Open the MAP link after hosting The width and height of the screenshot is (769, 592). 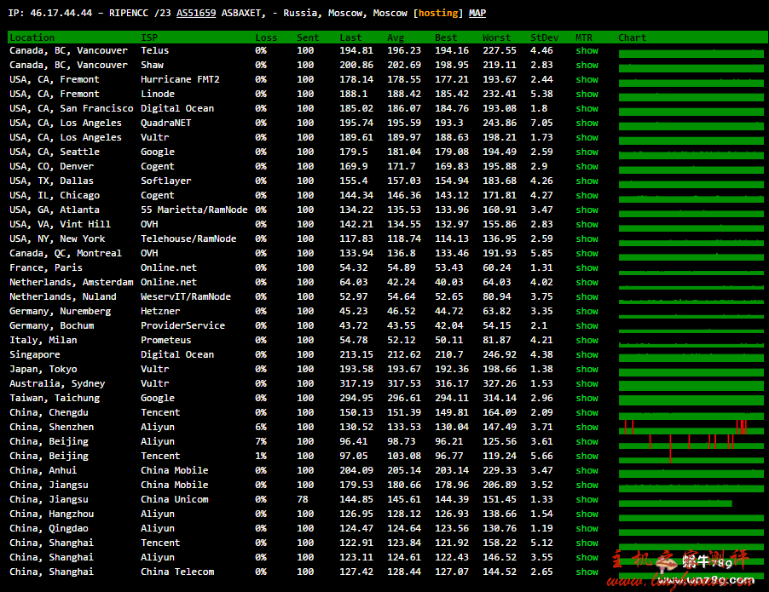point(477,14)
